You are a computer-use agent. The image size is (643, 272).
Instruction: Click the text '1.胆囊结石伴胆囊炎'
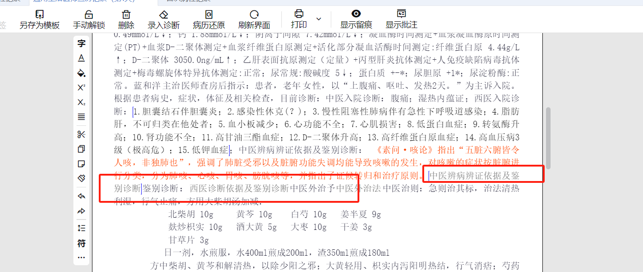[177, 111]
